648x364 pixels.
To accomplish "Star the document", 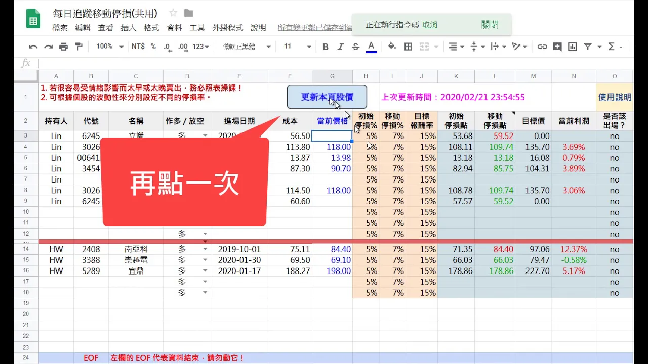I will [x=173, y=13].
